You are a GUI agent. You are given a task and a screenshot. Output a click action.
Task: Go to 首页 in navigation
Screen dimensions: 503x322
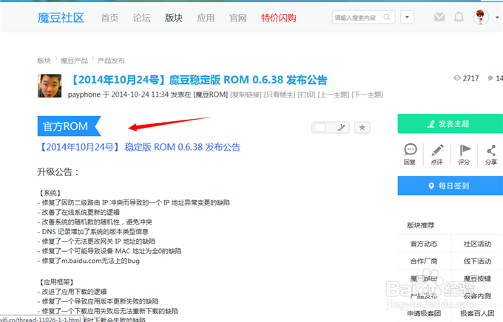pos(109,18)
